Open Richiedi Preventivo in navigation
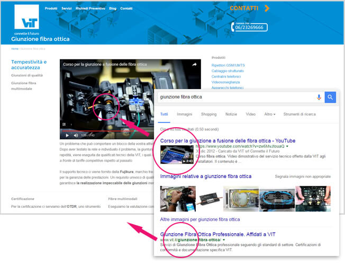The image size is (345, 265). coord(90,8)
